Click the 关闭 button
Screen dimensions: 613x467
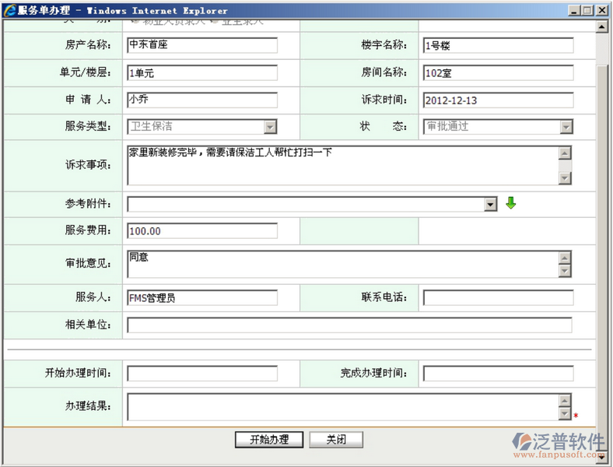click(336, 440)
